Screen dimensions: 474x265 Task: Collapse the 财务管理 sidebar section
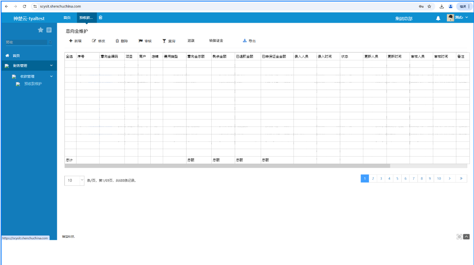pos(29,65)
